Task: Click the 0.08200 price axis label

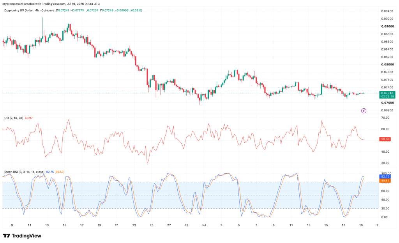Action: [387, 57]
